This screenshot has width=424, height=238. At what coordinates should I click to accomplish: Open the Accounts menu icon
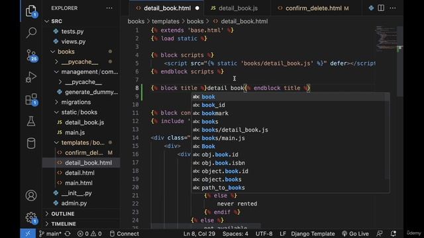point(31,196)
